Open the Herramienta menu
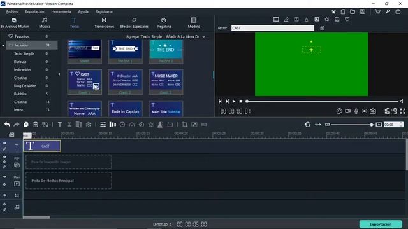The image size is (408, 229). (61, 11)
